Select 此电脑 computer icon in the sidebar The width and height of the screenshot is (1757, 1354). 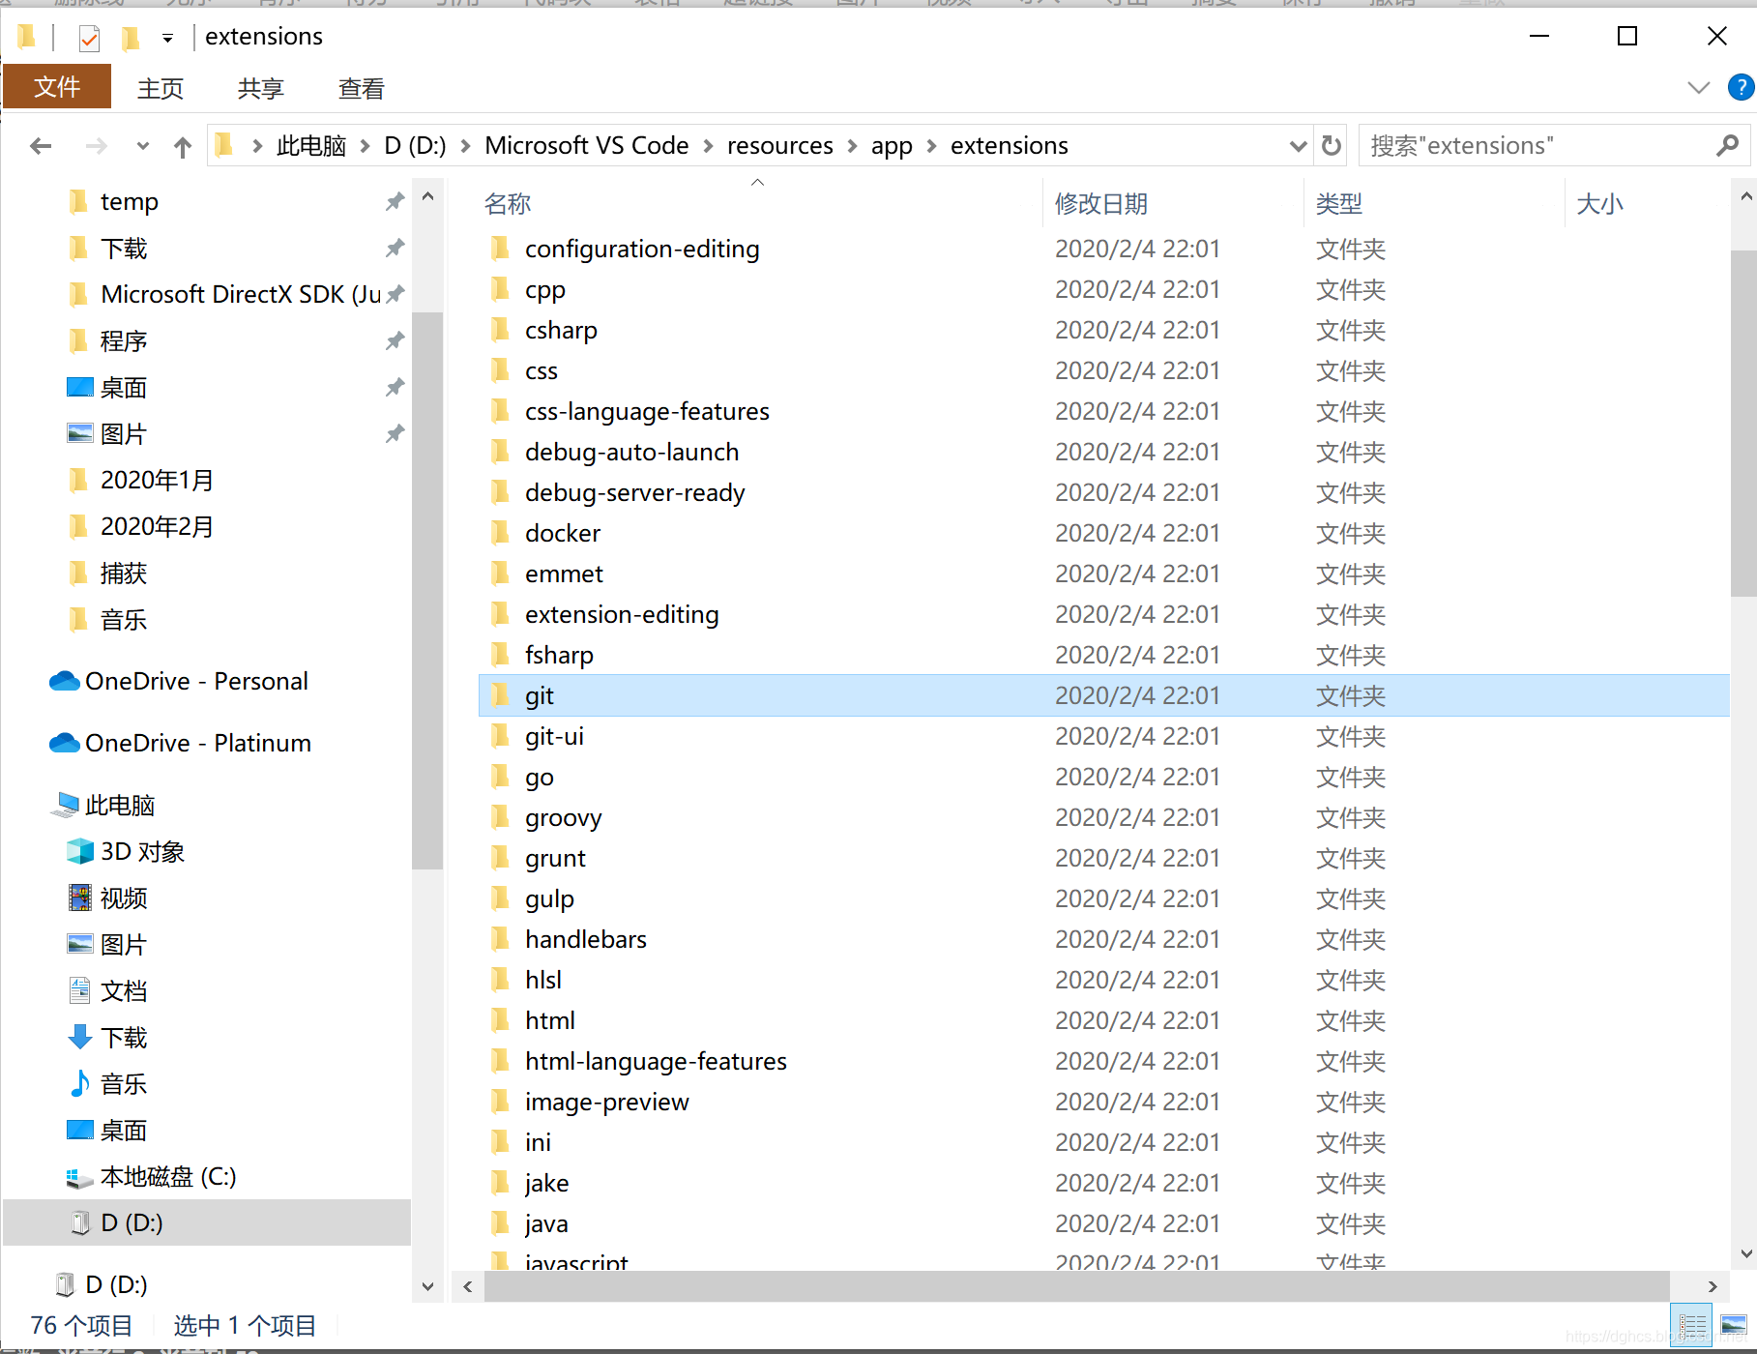point(66,805)
